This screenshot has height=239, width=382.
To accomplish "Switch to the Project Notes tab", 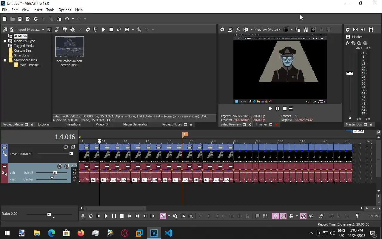I will click(x=172, y=124).
